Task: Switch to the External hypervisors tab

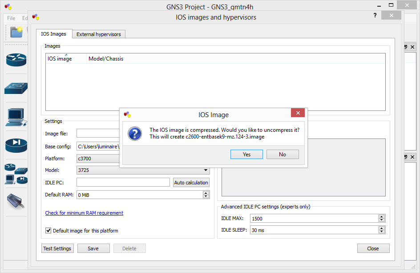Action: 99,34
